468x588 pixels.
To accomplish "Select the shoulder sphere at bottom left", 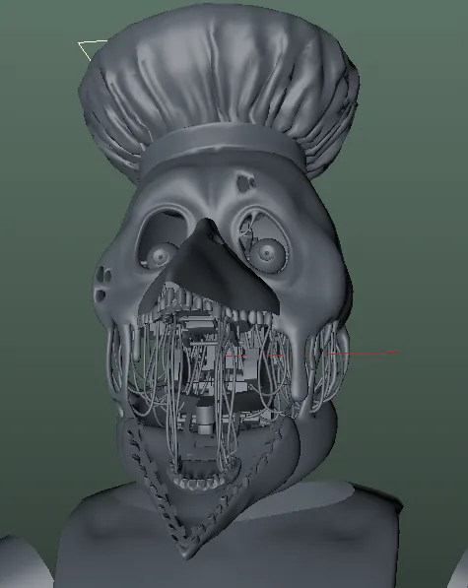I will pyautogui.click(x=23, y=562).
